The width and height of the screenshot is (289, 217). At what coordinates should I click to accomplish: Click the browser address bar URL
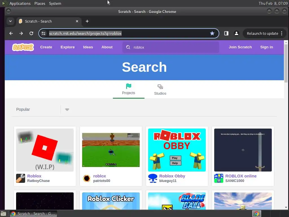[x=85, y=33]
